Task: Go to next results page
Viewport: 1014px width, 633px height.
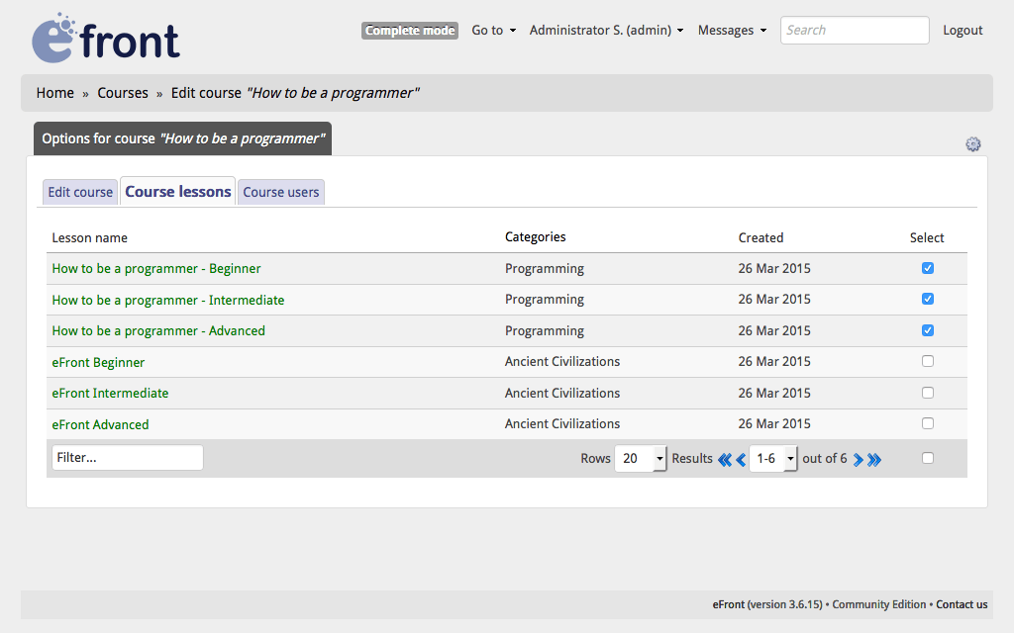Action: pos(858,459)
